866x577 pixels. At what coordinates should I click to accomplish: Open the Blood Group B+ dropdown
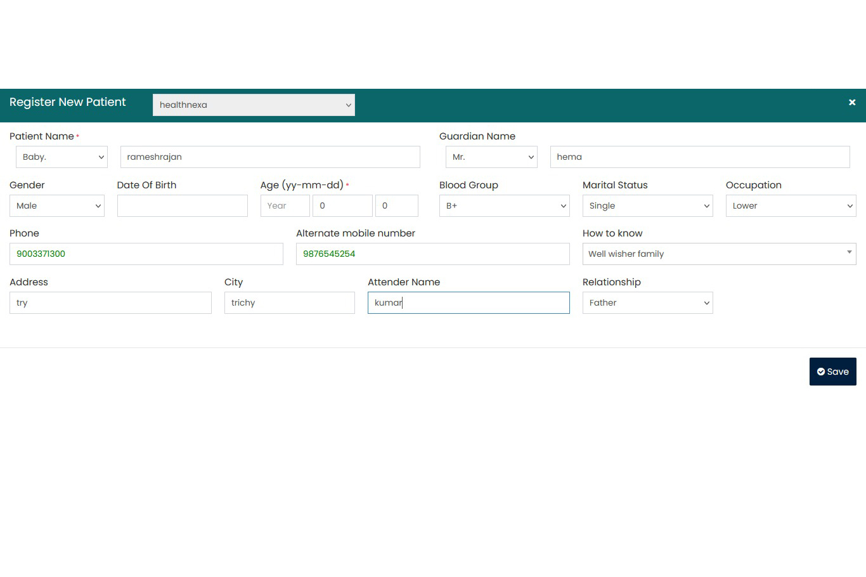click(504, 206)
